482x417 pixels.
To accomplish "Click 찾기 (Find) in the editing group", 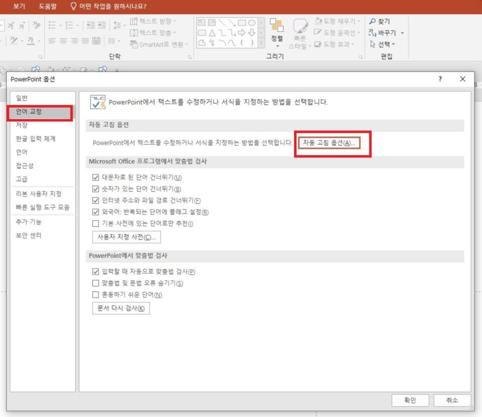I will tap(379, 21).
